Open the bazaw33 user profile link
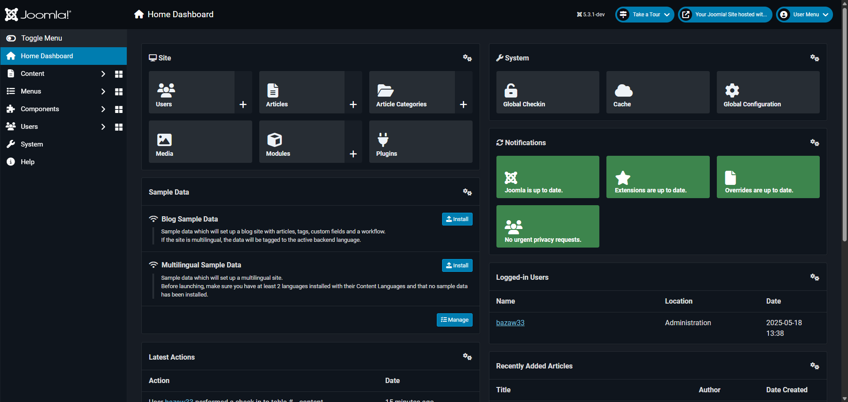This screenshot has height=402, width=848. (x=510, y=323)
